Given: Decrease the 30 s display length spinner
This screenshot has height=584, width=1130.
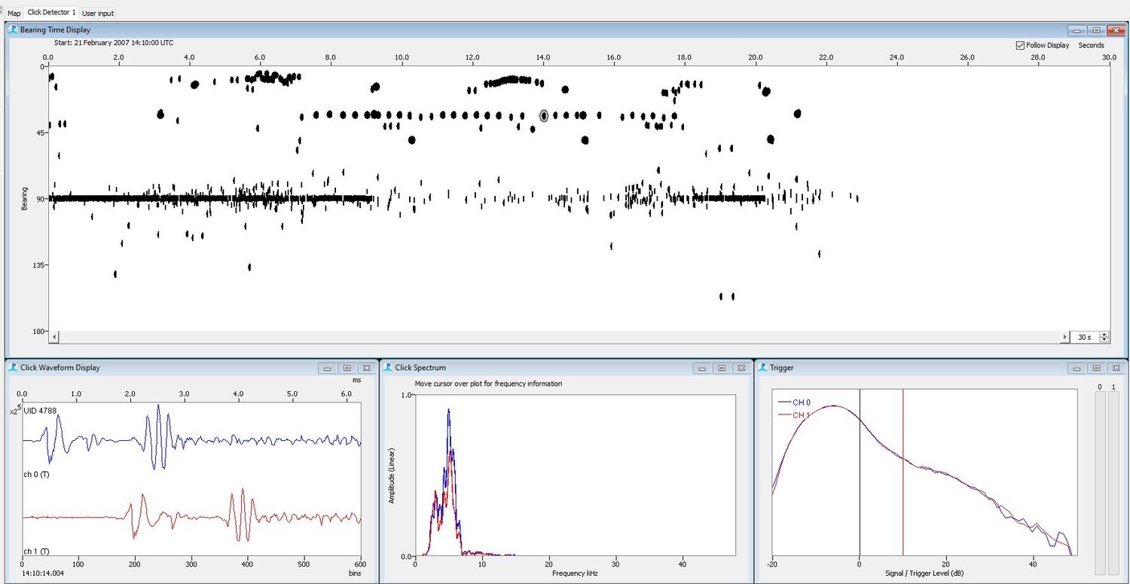Looking at the screenshot, I should click(x=1104, y=340).
